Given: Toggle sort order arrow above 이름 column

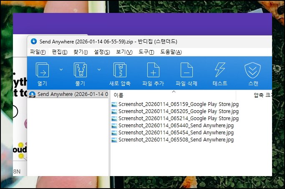Looking at the screenshot, I should [174, 92].
